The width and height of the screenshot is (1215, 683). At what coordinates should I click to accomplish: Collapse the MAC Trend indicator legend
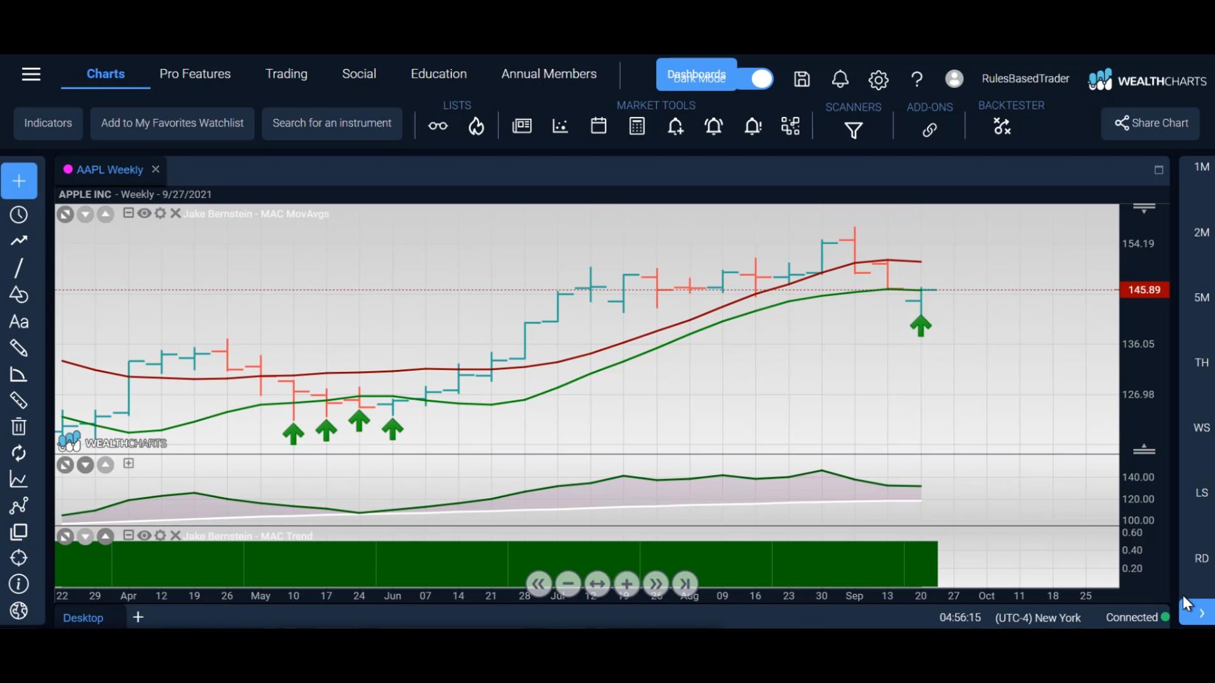coord(128,536)
